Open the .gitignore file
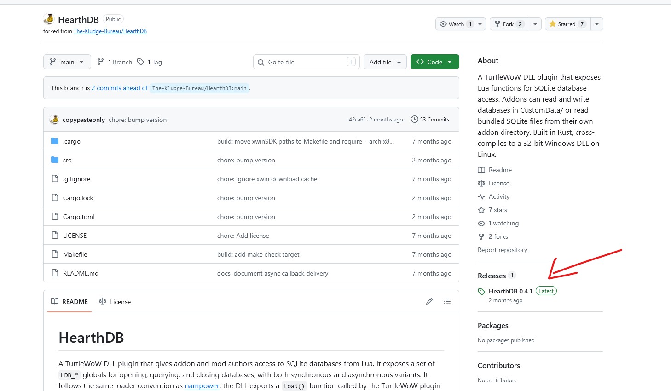 coord(76,178)
